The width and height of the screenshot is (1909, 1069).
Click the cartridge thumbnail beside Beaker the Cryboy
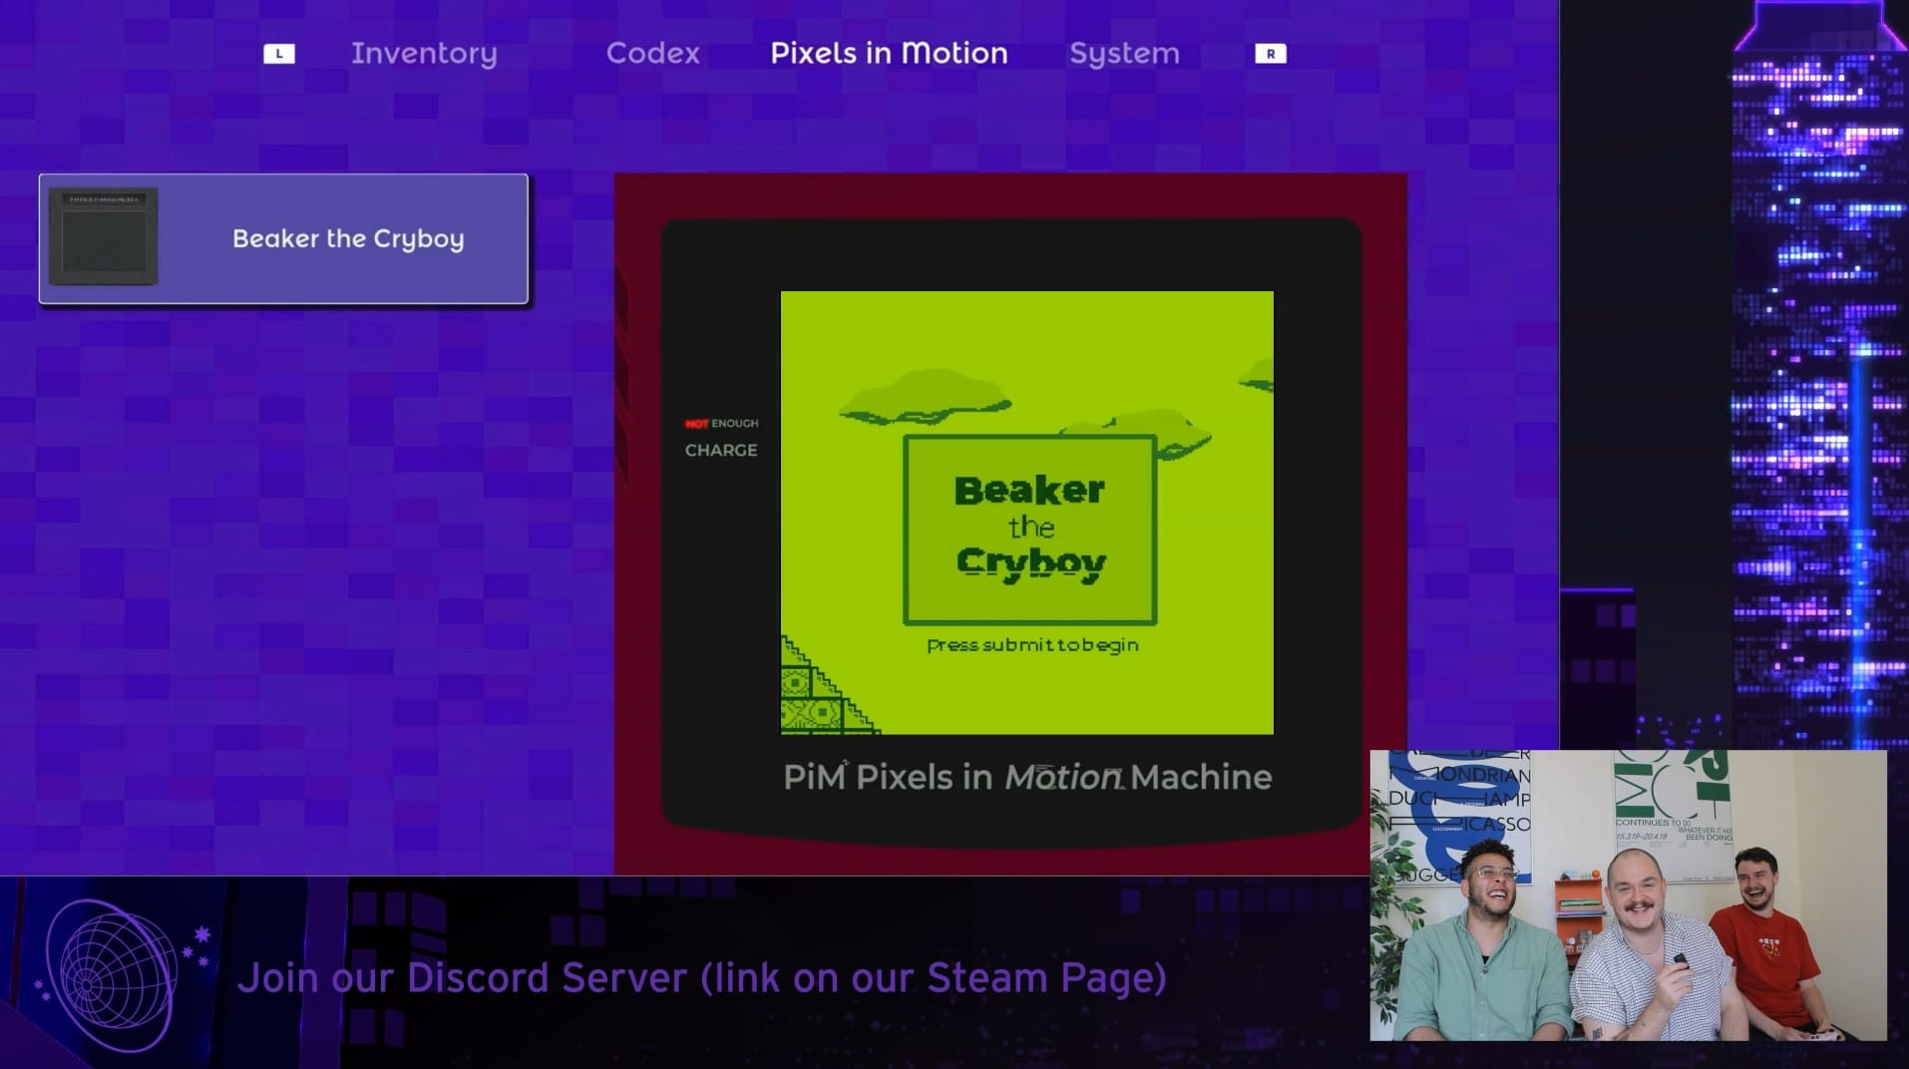(104, 237)
